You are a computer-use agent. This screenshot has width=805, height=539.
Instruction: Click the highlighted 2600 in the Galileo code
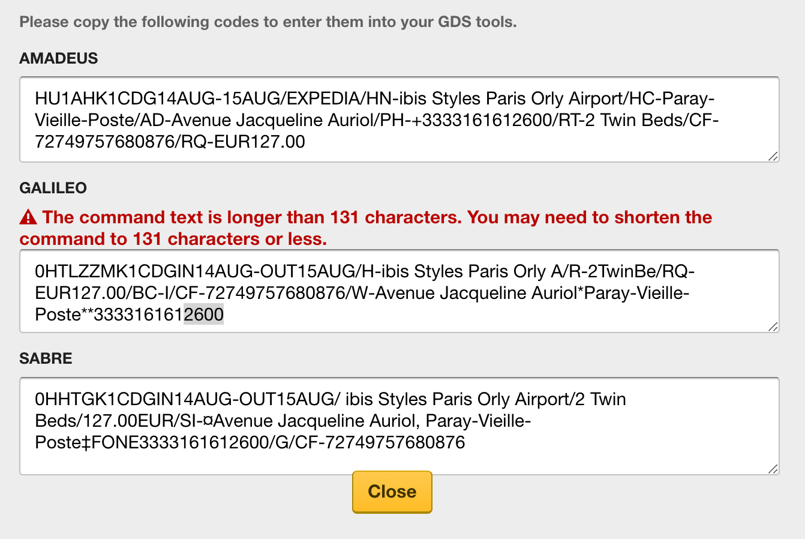coord(204,315)
